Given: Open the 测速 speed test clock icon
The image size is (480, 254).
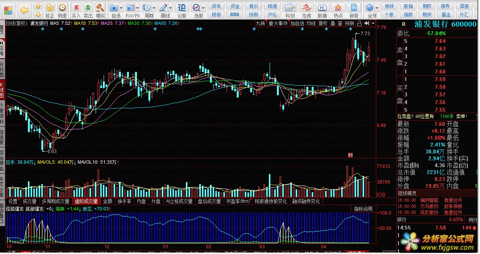Looking at the screenshot, I should coord(62,10).
